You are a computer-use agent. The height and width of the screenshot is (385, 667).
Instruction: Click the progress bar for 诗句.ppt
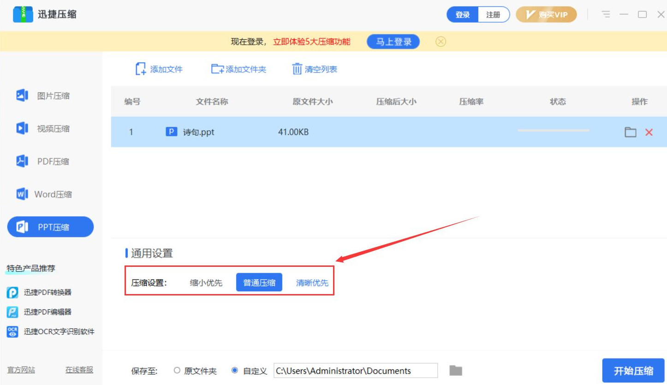[554, 131]
